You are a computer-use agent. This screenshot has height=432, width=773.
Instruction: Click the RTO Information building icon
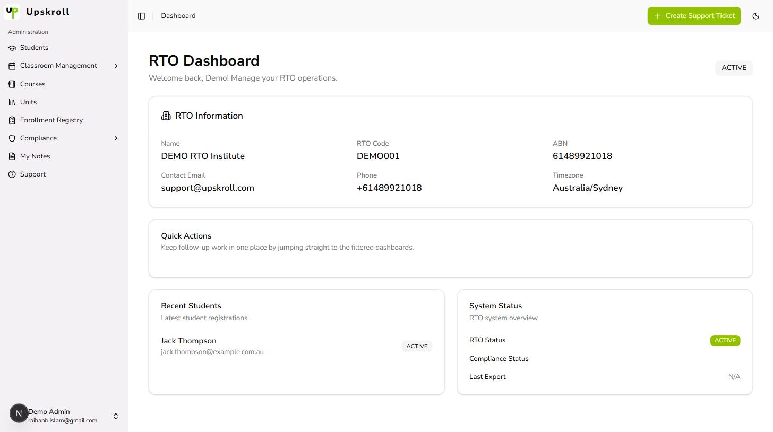click(166, 116)
